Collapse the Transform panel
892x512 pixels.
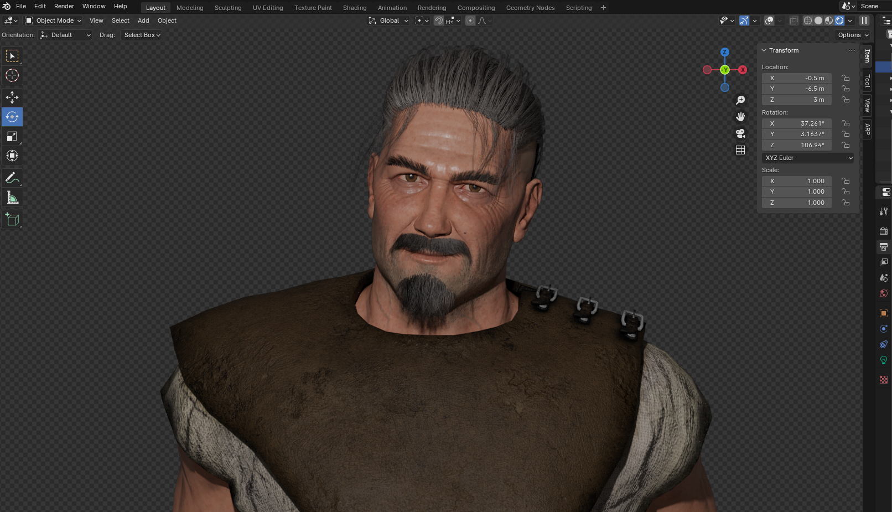764,50
